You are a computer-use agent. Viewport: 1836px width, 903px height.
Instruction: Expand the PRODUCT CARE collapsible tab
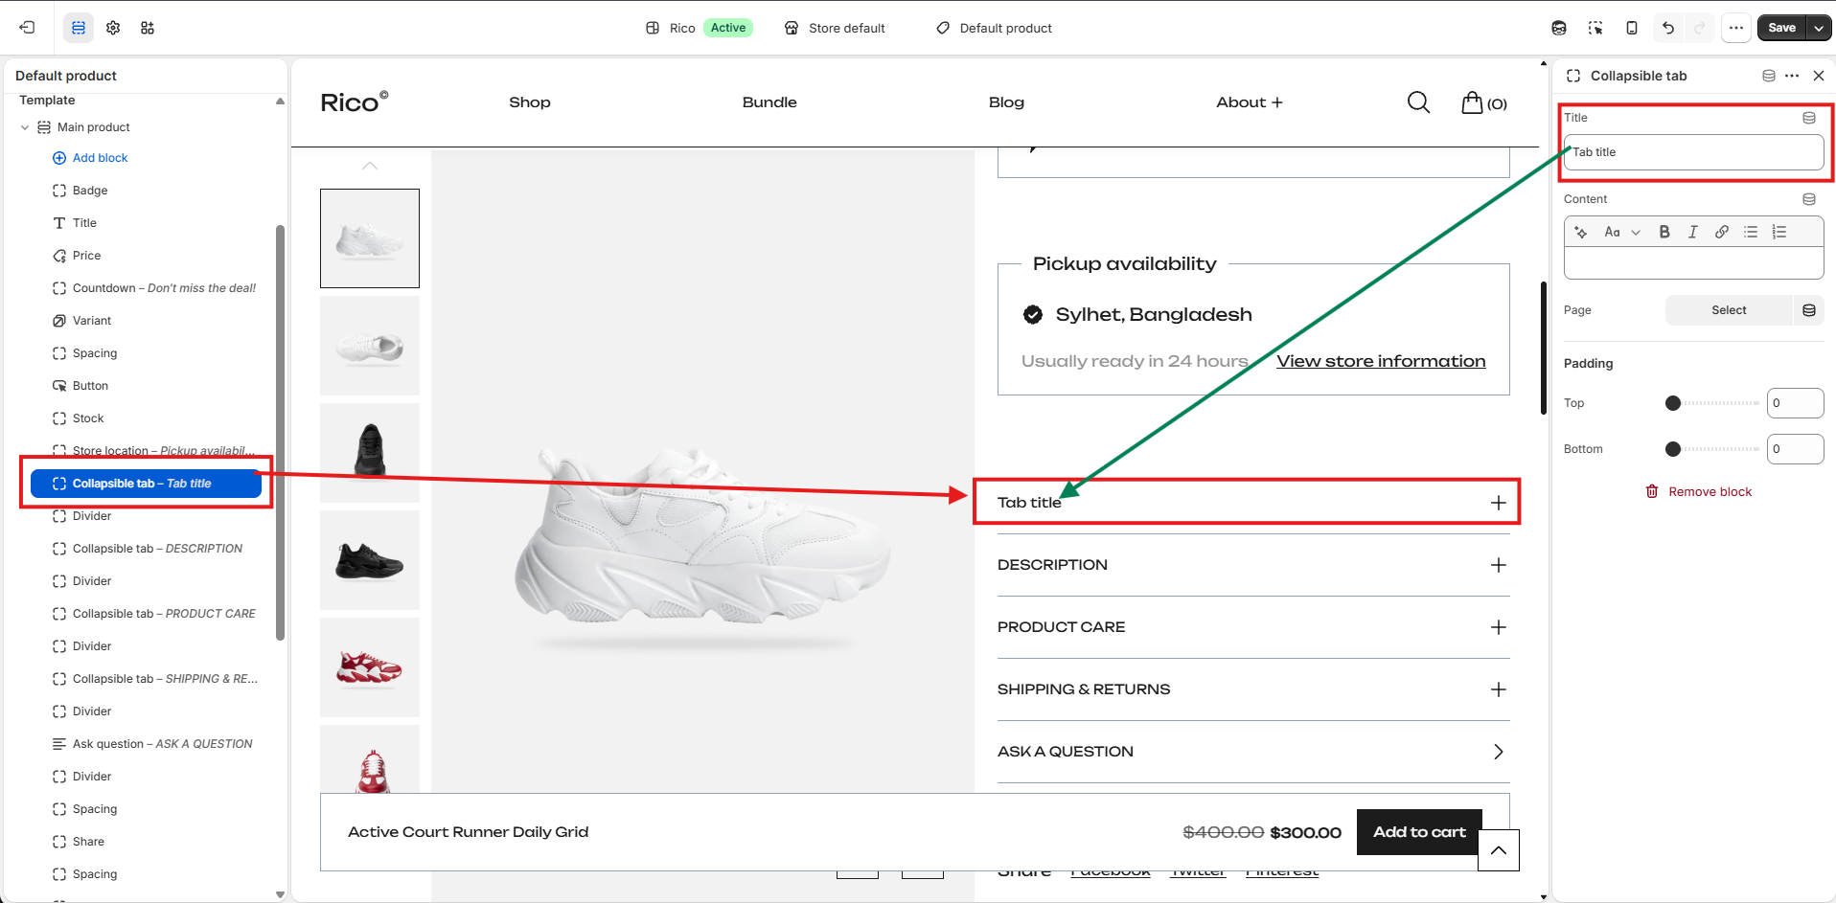click(1499, 627)
